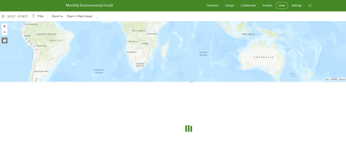346x167 pixels.
Task: Click the Monthly Environmental Audit title
Action: (89, 5)
